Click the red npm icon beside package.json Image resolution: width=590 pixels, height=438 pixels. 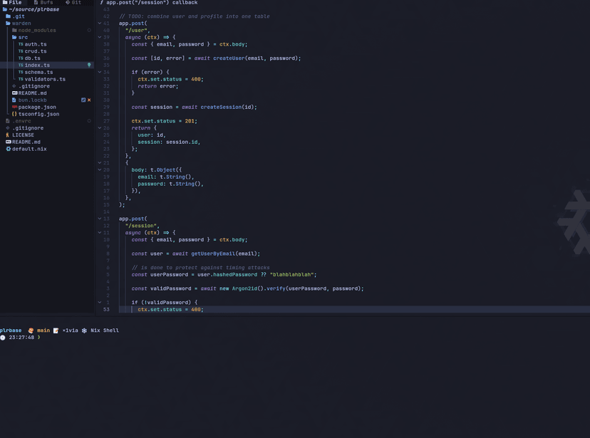14,107
